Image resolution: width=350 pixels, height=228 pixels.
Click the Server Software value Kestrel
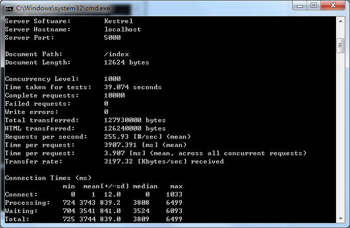(118, 21)
